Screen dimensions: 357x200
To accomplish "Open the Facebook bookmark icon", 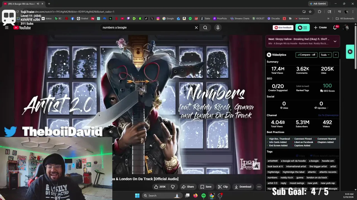I will [x=73, y=19].
